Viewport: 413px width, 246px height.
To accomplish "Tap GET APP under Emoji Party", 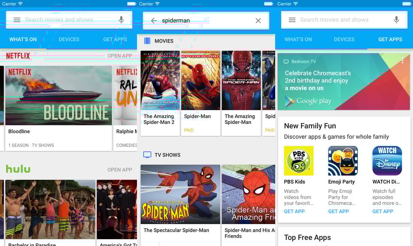I will click(338, 212).
